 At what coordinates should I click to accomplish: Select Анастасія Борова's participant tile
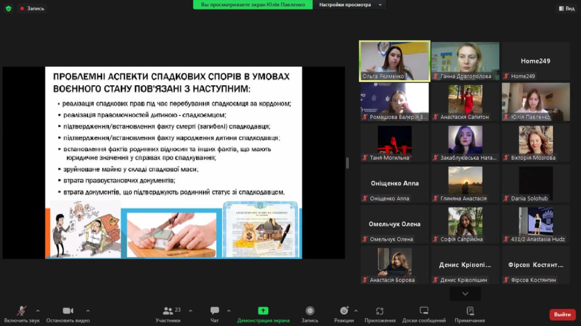[395, 265]
